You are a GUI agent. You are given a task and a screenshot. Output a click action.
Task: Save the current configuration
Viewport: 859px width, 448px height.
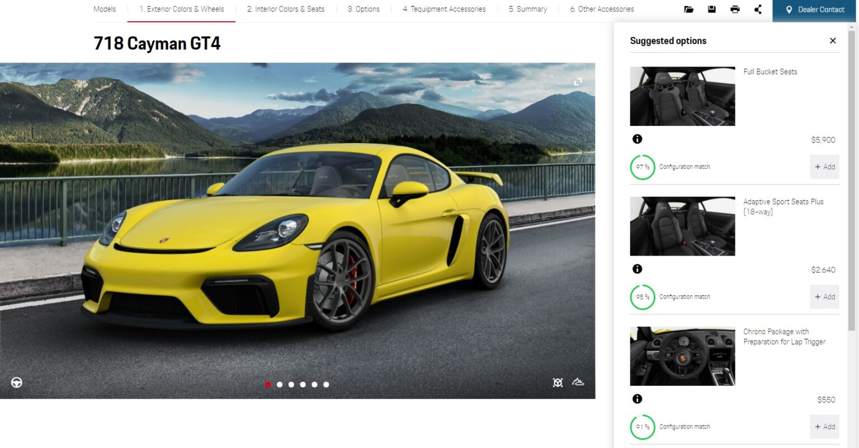711,9
